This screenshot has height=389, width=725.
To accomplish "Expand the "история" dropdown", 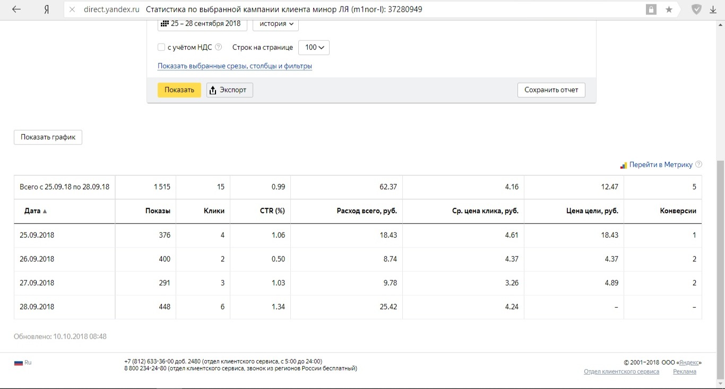I will click(275, 24).
